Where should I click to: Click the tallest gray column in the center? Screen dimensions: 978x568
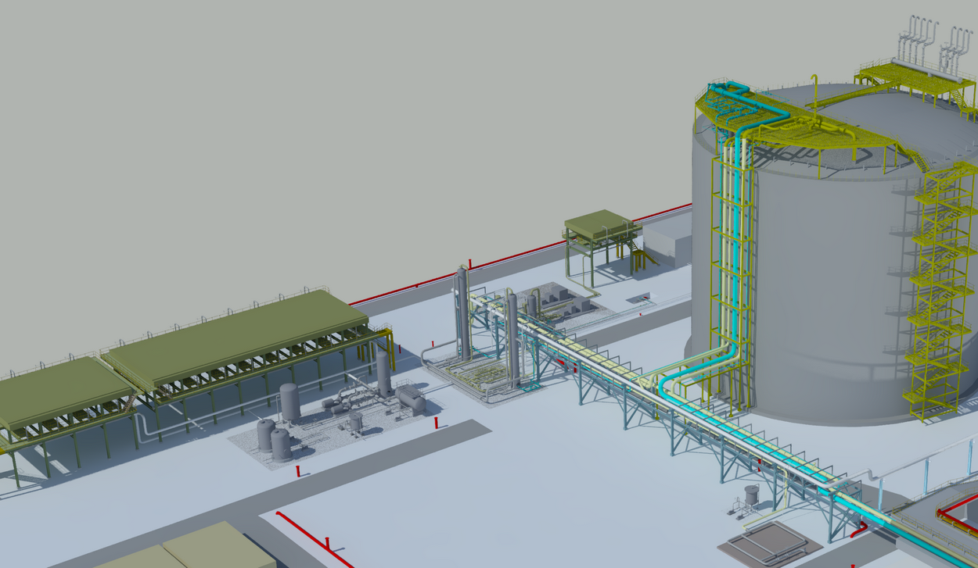(462, 313)
